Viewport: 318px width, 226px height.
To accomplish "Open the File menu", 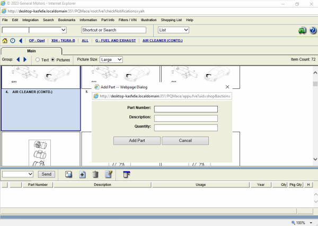I will tap(5, 20).
